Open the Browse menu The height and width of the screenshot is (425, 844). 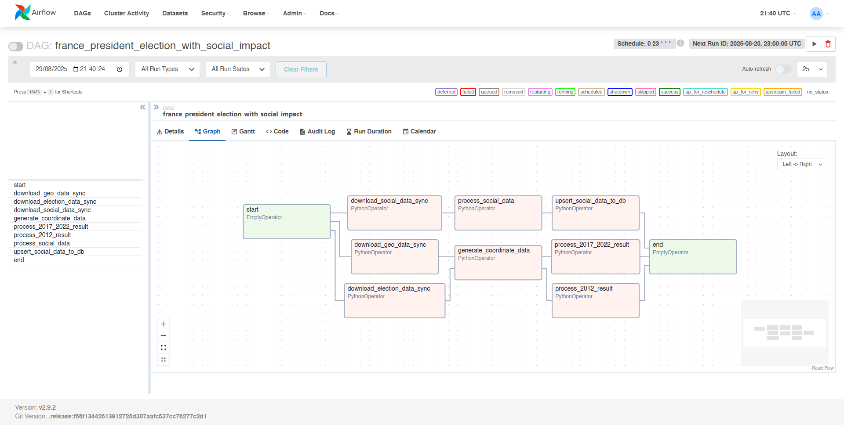(256, 14)
